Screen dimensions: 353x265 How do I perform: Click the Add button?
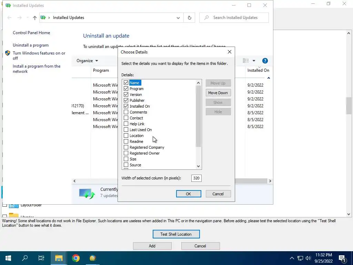(x=152, y=246)
